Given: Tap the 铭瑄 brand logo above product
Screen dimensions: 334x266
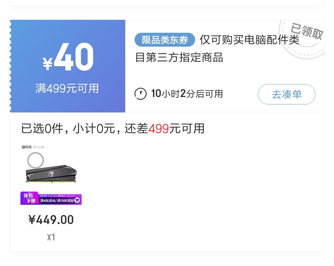Looking at the screenshot, I should [x=27, y=147].
